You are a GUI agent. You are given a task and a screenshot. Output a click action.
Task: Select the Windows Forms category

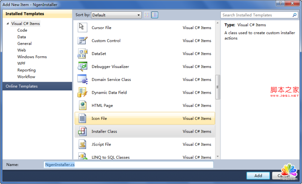click(x=32, y=57)
